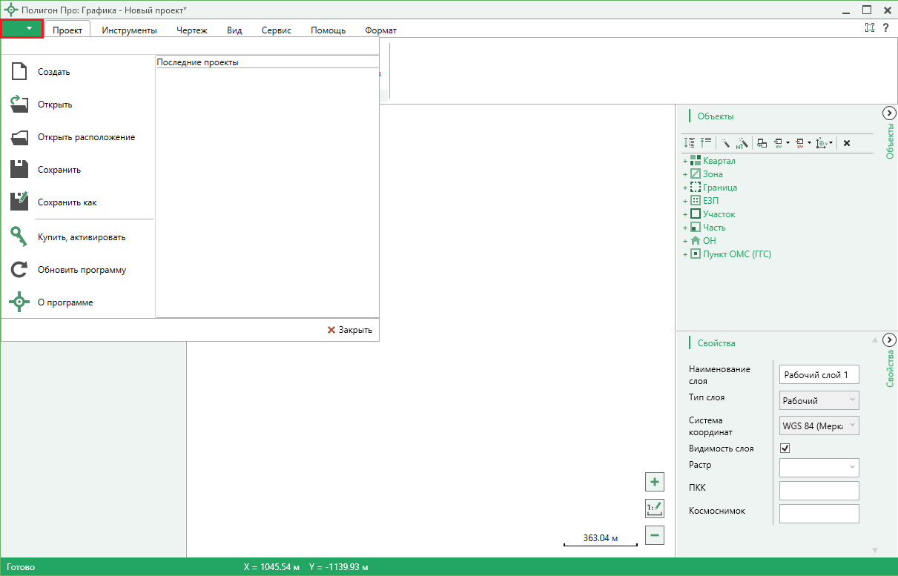Click the Обновить программу refresh icon

[19, 270]
